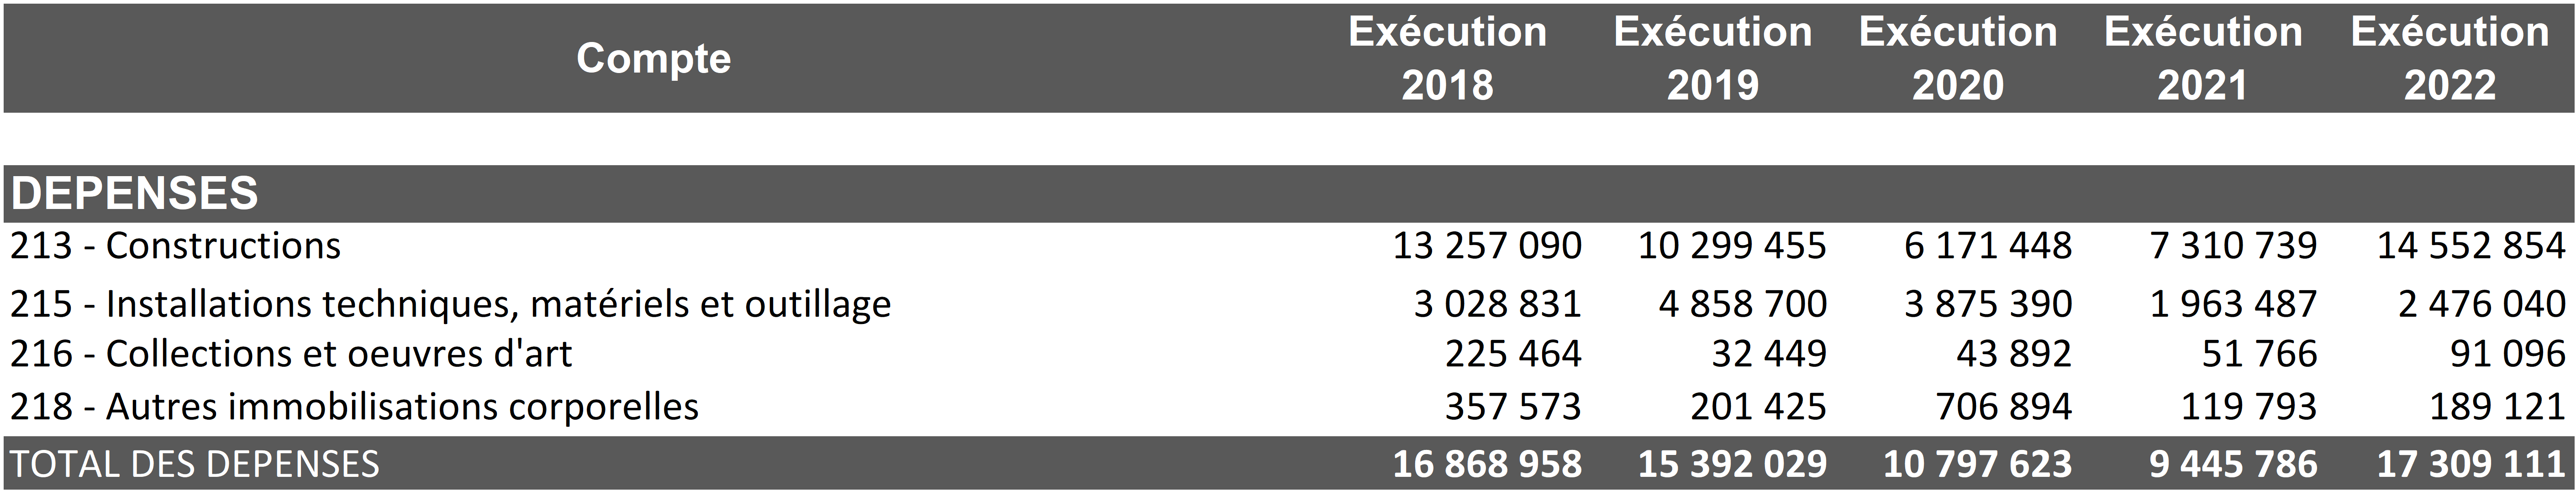Select the Exécution 2018 column header
2576x491 pixels.
(x=1447, y=58)
